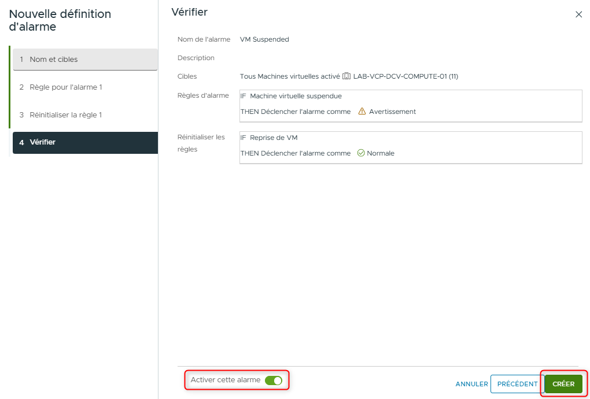Select step 1 'Nom et cibles'
590x399 pixels.
pyautogui.click(x=85, y=59)
